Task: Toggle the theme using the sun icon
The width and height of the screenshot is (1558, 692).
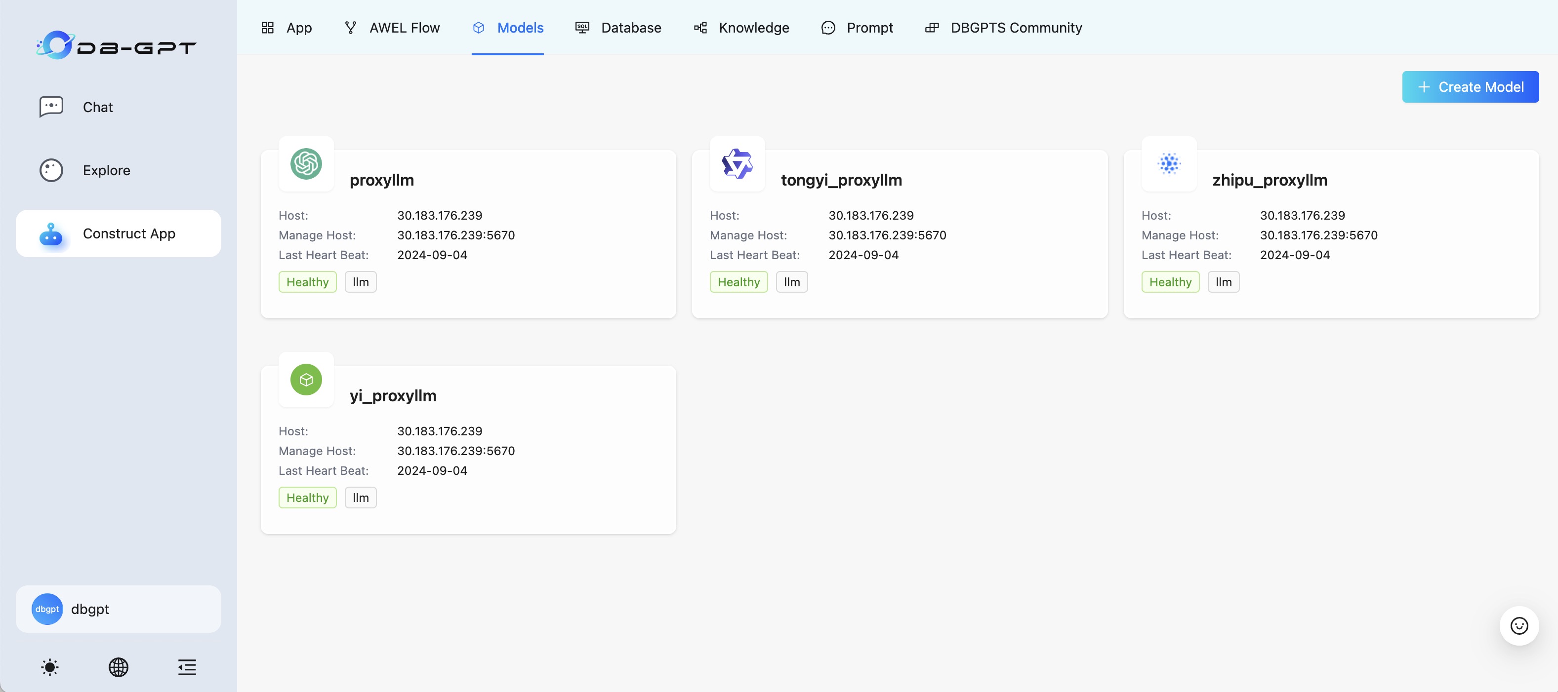Action: pos(49,667)
